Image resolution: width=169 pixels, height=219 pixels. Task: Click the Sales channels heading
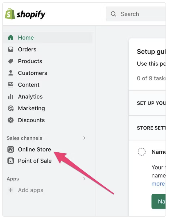(24, 138)
